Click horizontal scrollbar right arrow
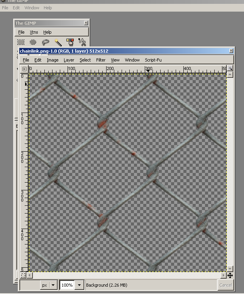This screenshot has width=244, height=294. [223, 275]
